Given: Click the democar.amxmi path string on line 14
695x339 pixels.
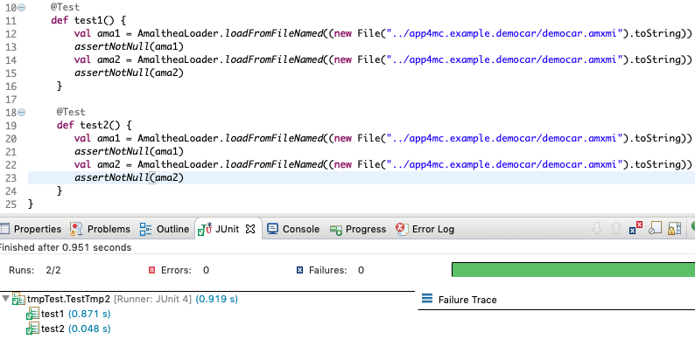Looking at the screenshot, I should click(x=505, y=59).
